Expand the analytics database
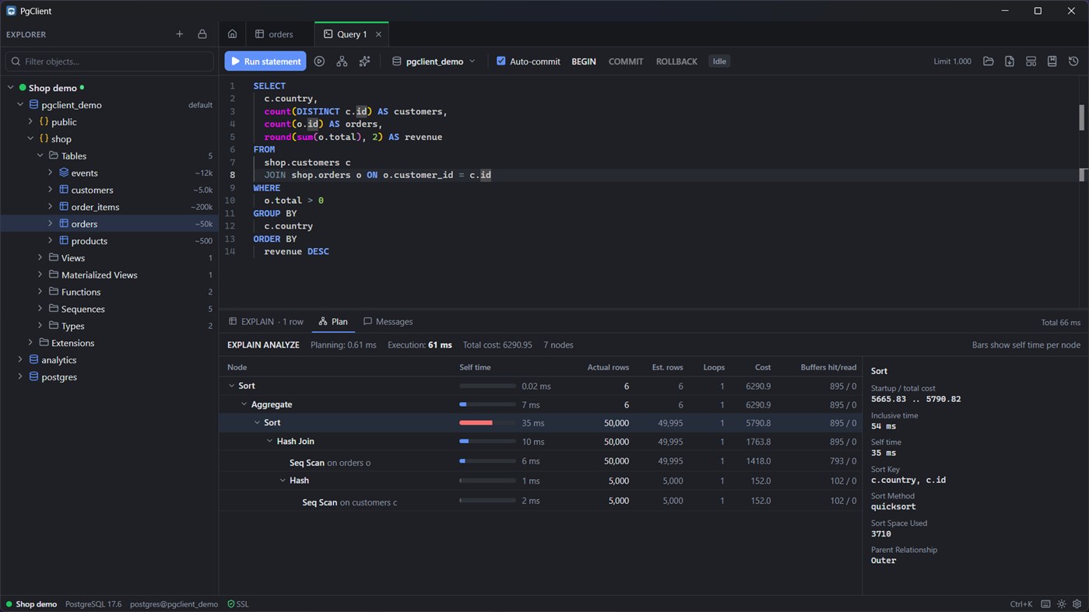Image resolution: width=1089 pixels, height=612 pixels. 20,359
